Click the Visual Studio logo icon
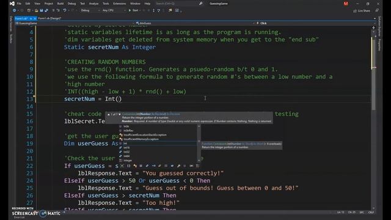Screen dimensions: 391x220 pyautogui.click(x=12, y=4)
